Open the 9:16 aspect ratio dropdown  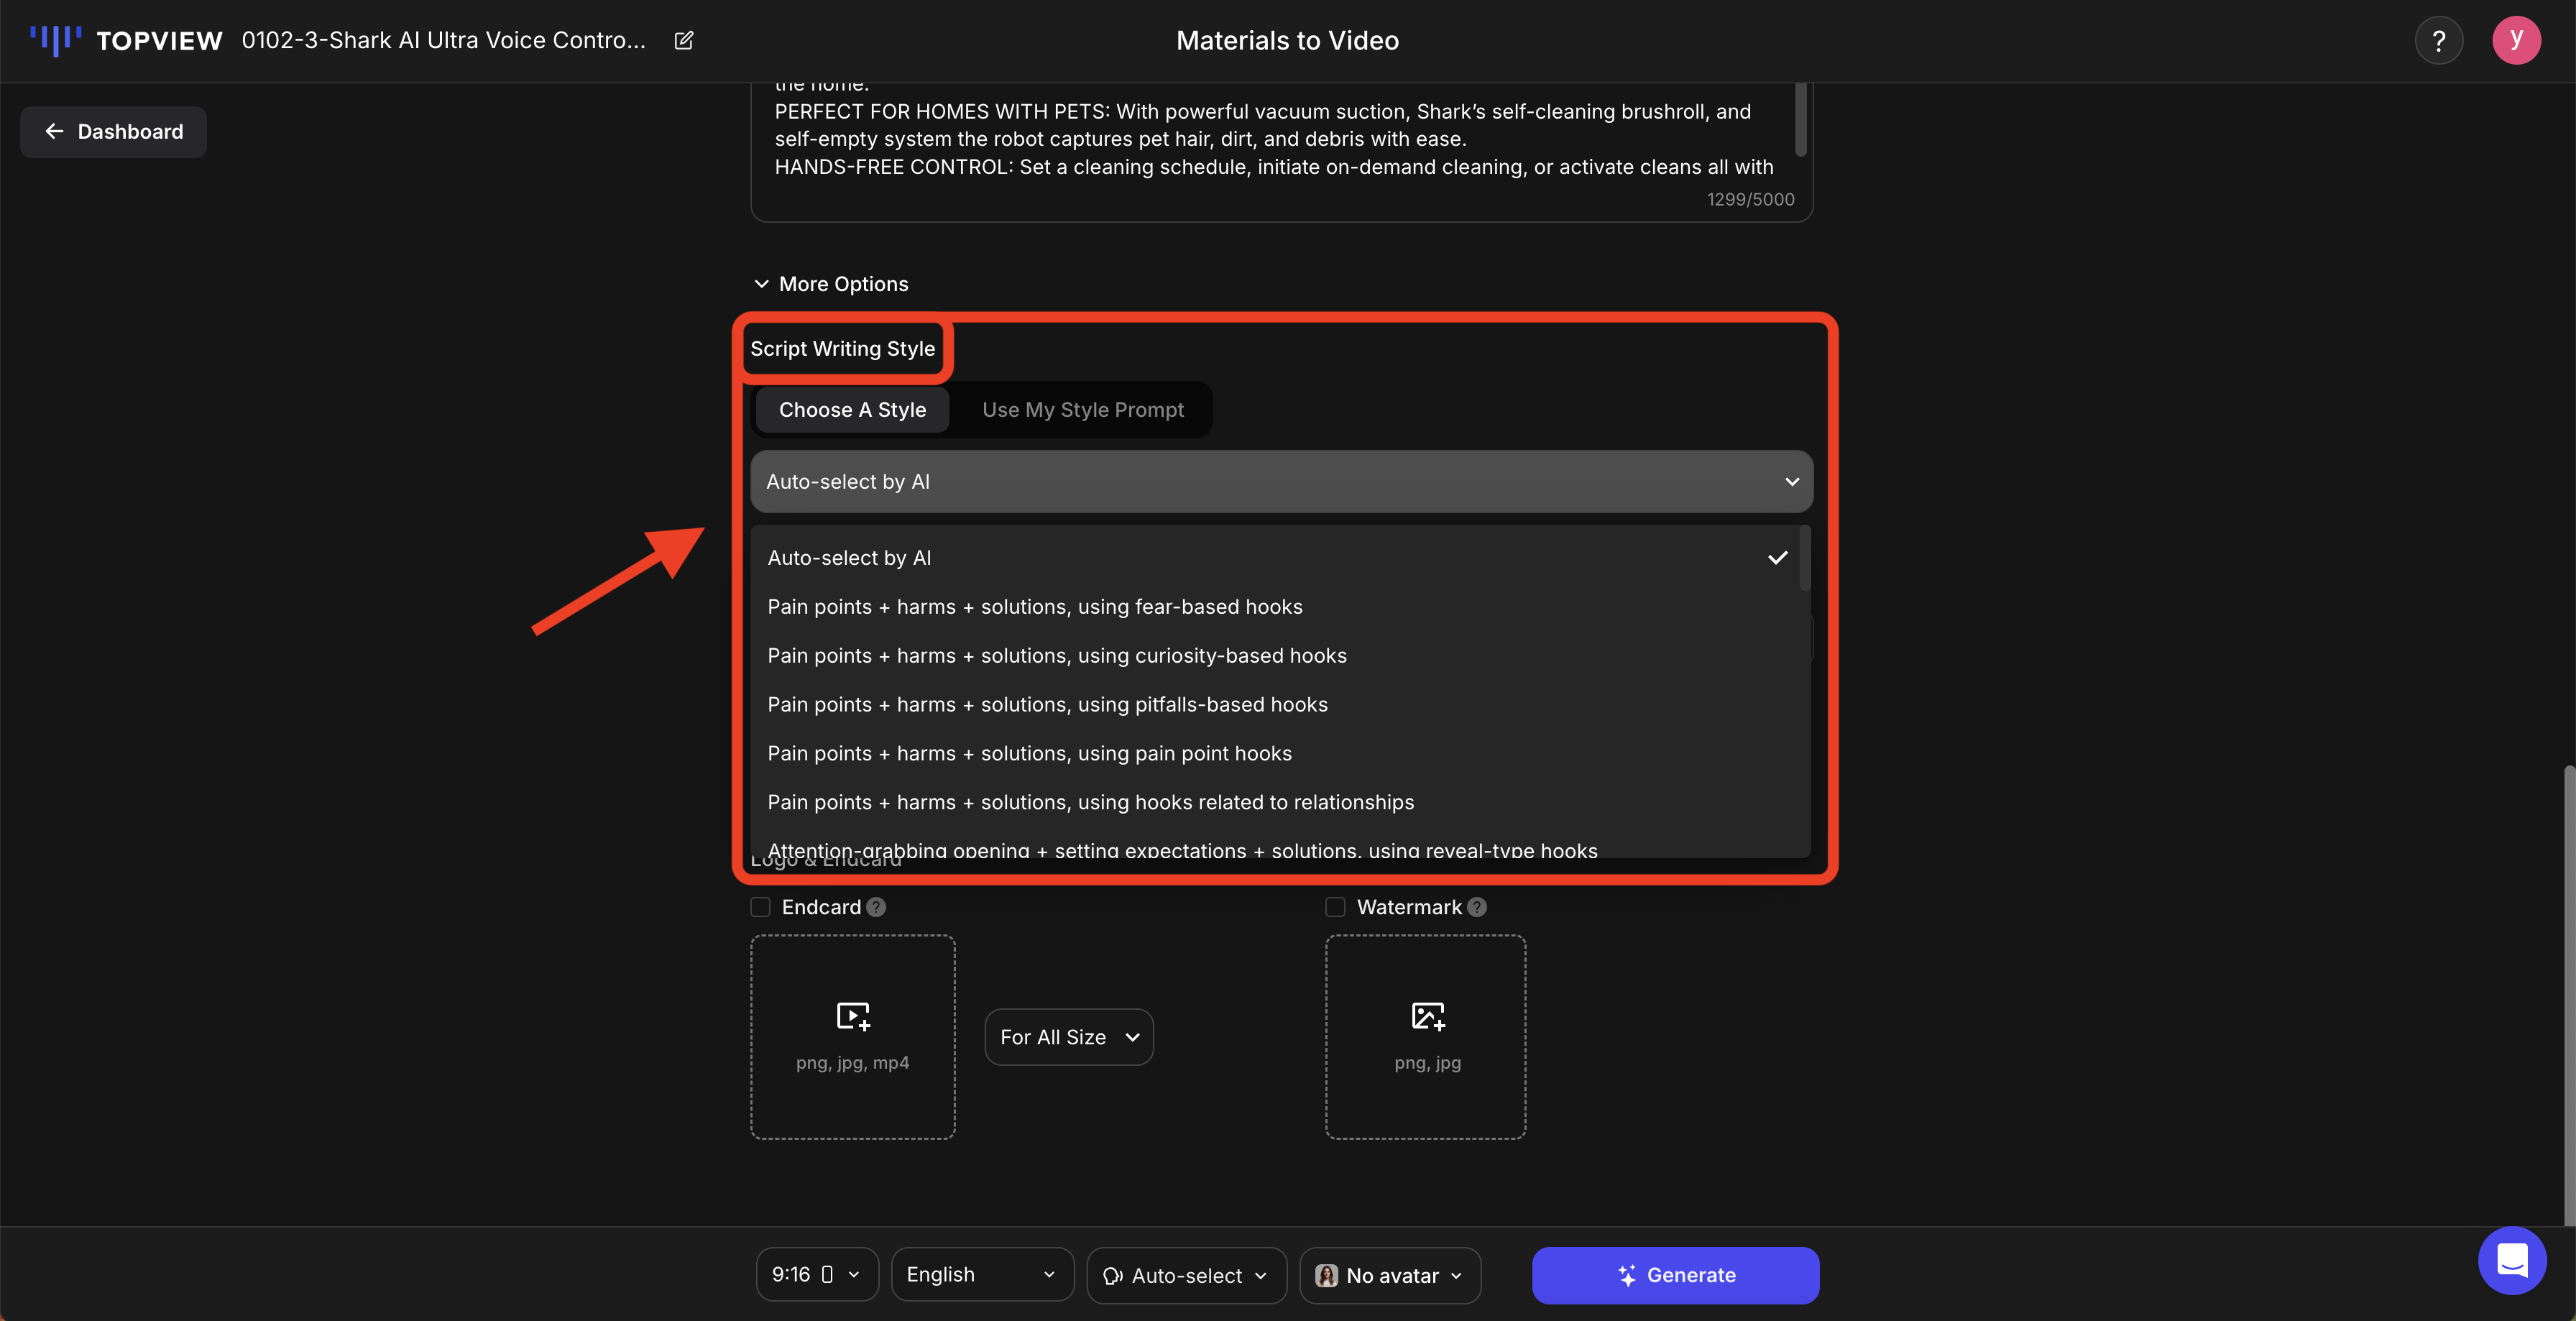pos(817,1275)
